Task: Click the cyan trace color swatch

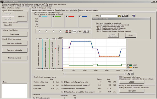Action: 44,17
